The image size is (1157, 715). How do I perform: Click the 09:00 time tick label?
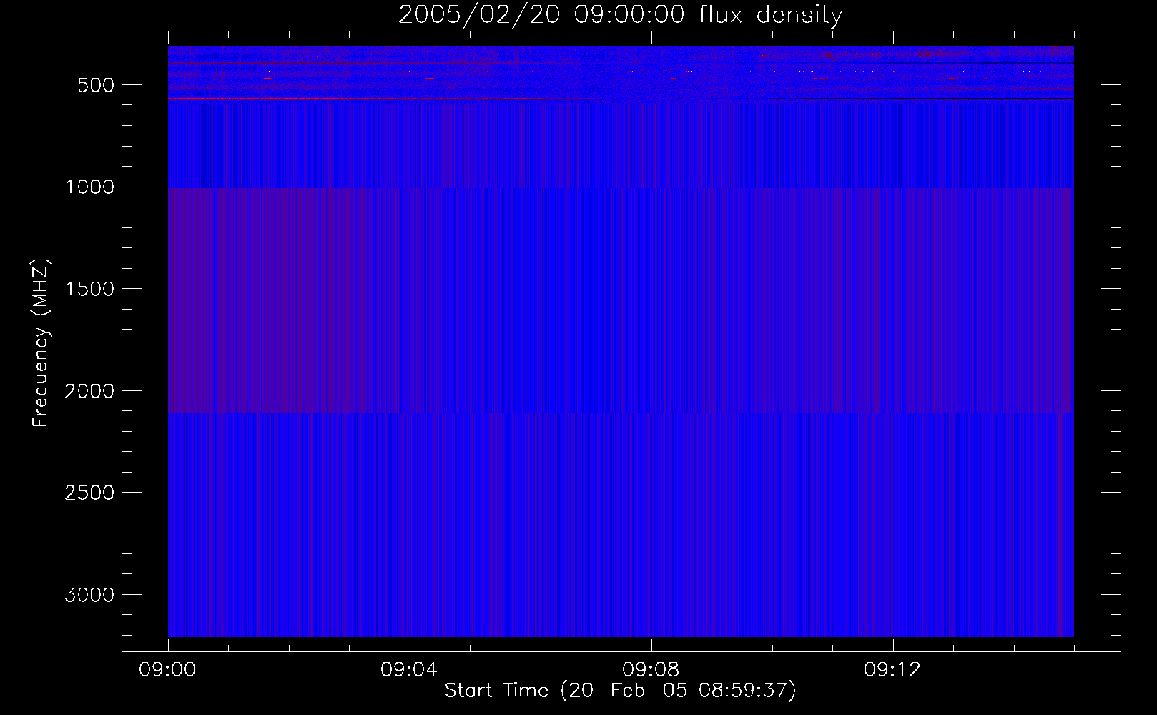[167, 670]
